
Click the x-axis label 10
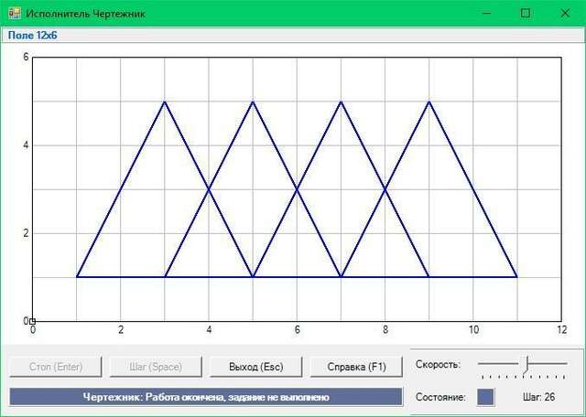473,330
